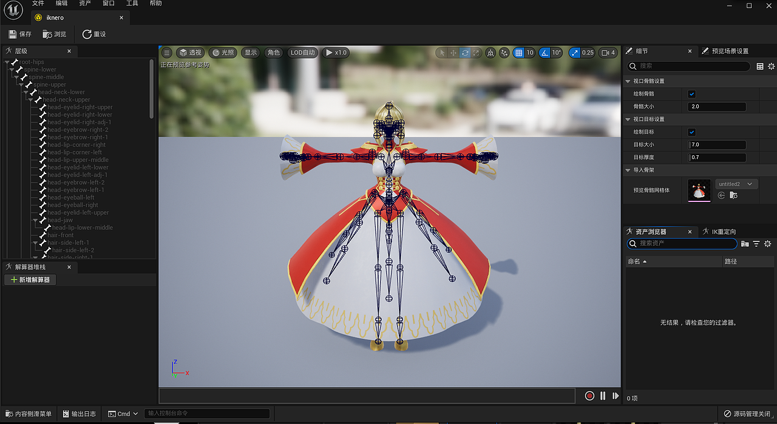Open asset browser settings gear
This screenshot has height=424, width=777.
point(768,244)
